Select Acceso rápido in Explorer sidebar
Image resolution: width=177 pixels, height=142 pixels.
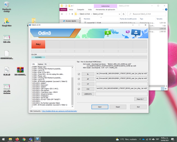click(70, 21)
